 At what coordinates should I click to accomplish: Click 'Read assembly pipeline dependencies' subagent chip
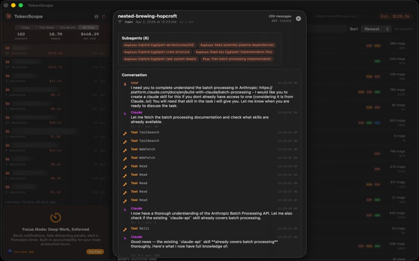point(237,45)
